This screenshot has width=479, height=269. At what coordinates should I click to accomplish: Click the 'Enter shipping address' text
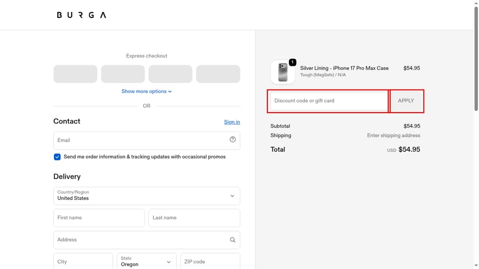pos(394,135)
